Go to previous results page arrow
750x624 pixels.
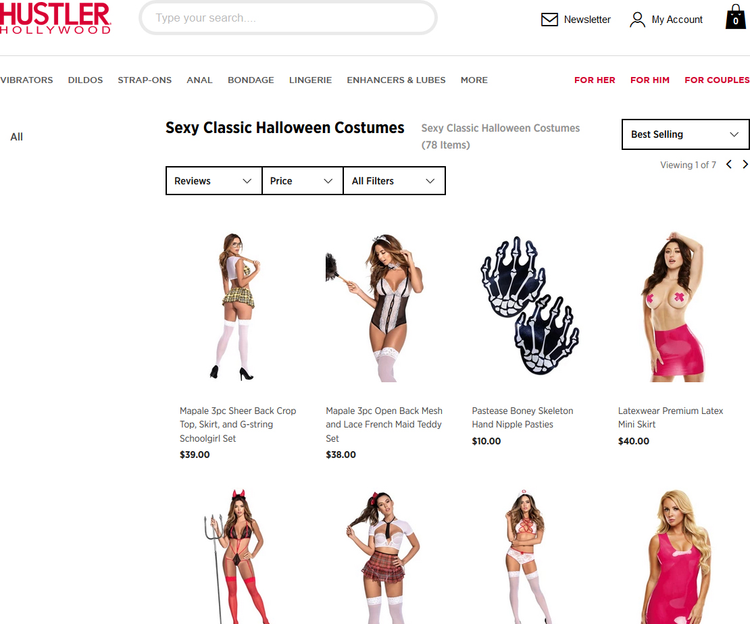(x=729, y=165)
